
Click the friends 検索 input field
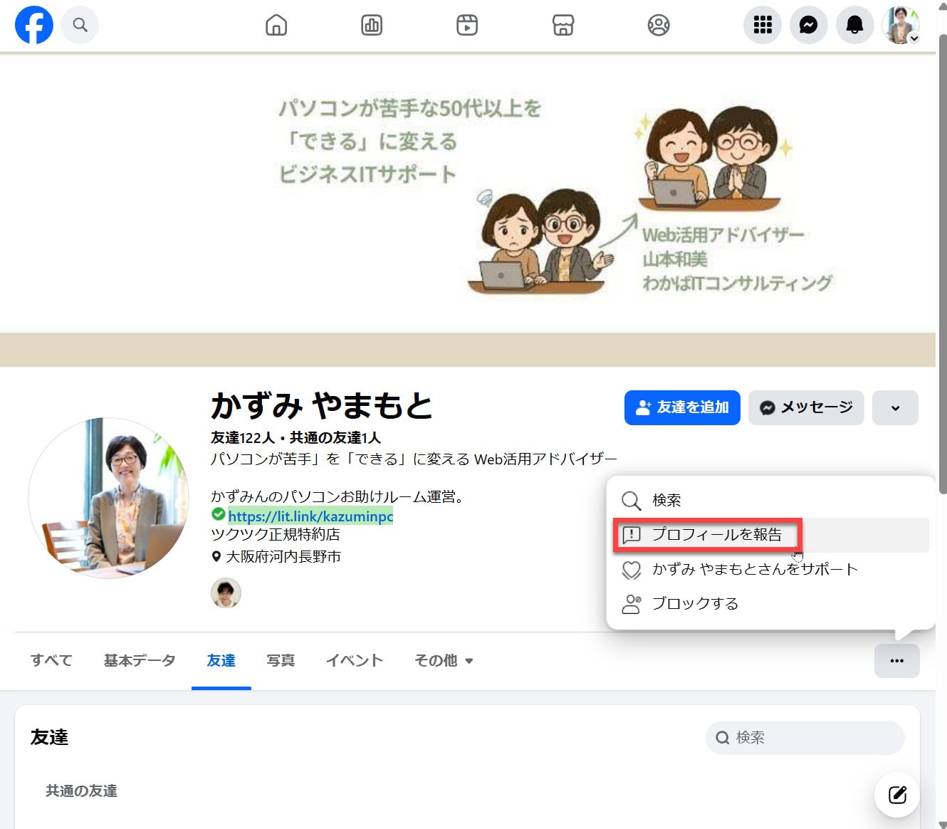click(x=812, y=738)
